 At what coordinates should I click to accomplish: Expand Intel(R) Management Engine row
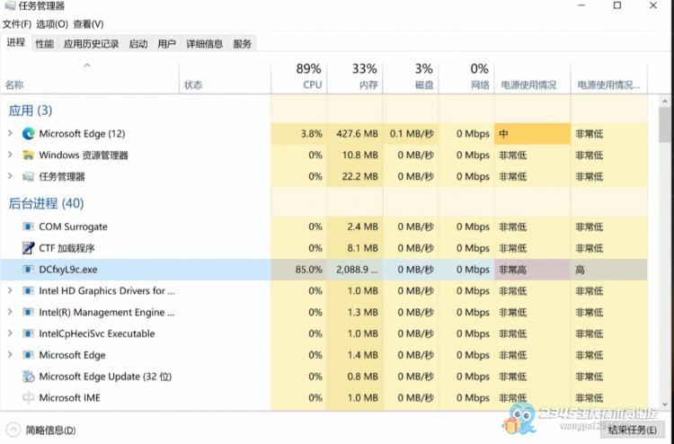[10, 312]
